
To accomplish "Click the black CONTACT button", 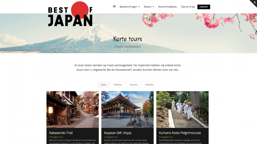I will 203,7.
